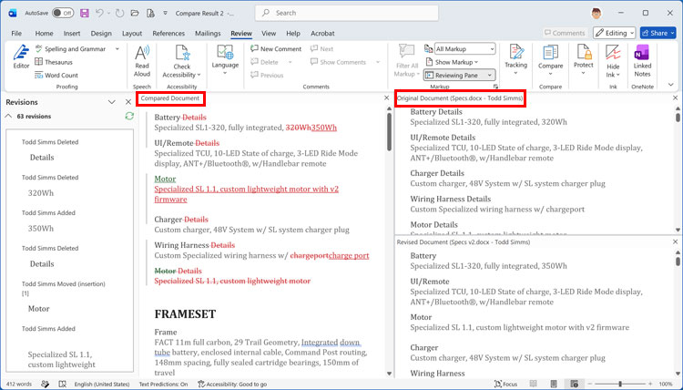The image size is (683, 390).
Task: Open the Editing mode dropdown
Action: coord(614,33)
